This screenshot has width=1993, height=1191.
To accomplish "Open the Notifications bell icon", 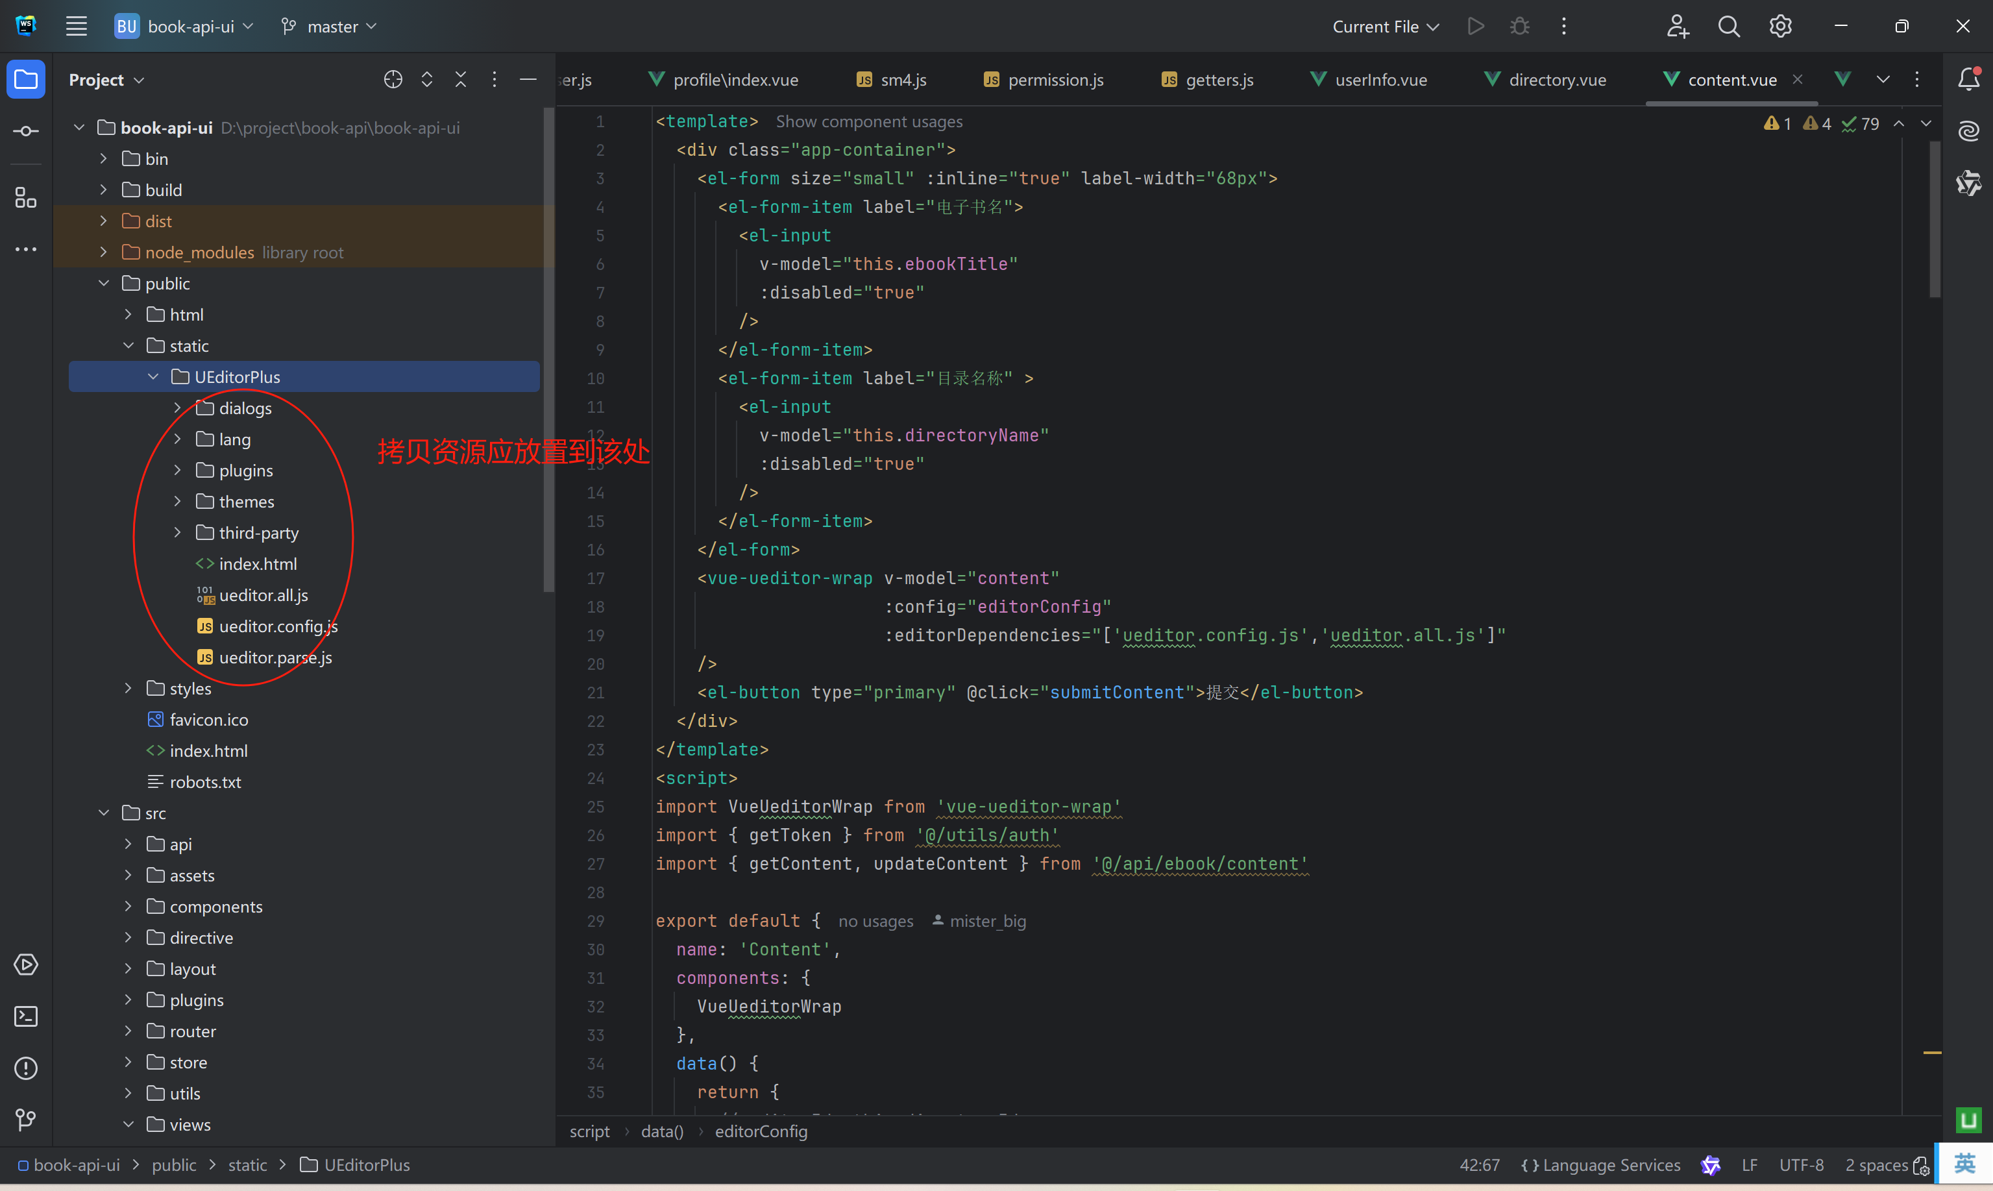I will click(x=1968, y=79).
